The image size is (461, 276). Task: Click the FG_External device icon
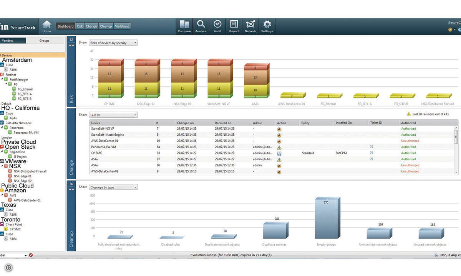click(14, 89)
